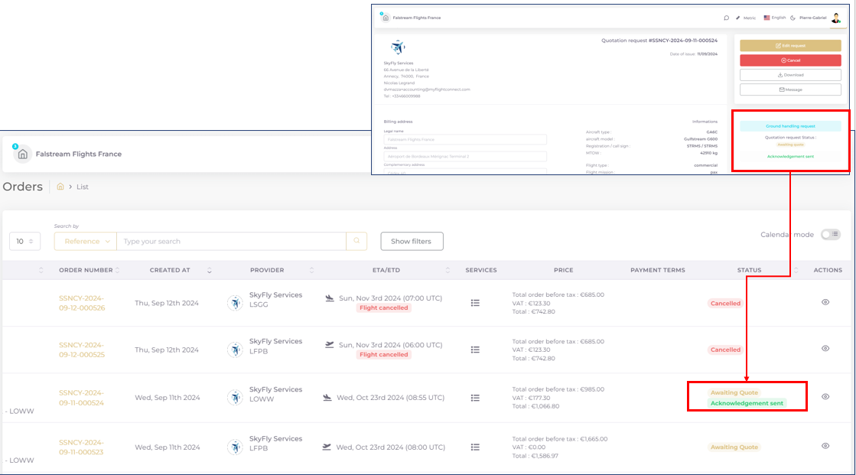Open order link SSNCY-2024-09-12-000526
The width and height of the screenshot is (856, 475).
click(x=82, y=303)
